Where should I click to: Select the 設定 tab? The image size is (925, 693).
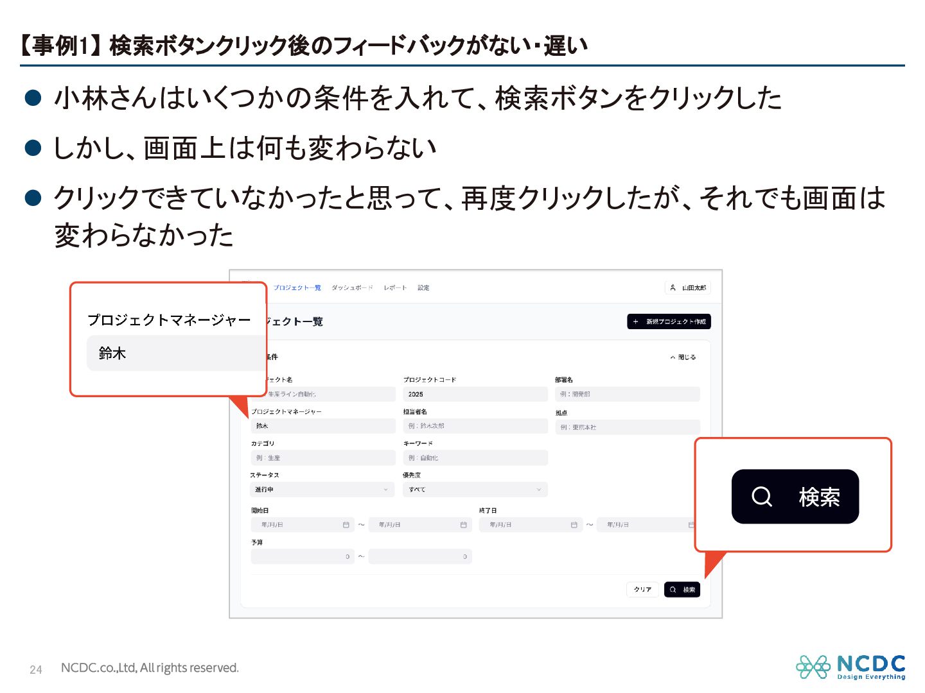pos(423,287)
